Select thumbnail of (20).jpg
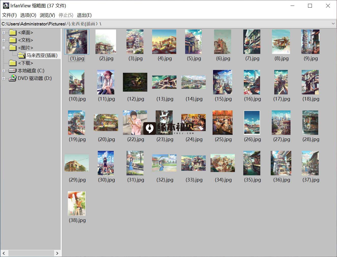 pyautogui.click(x=106, y=123)
